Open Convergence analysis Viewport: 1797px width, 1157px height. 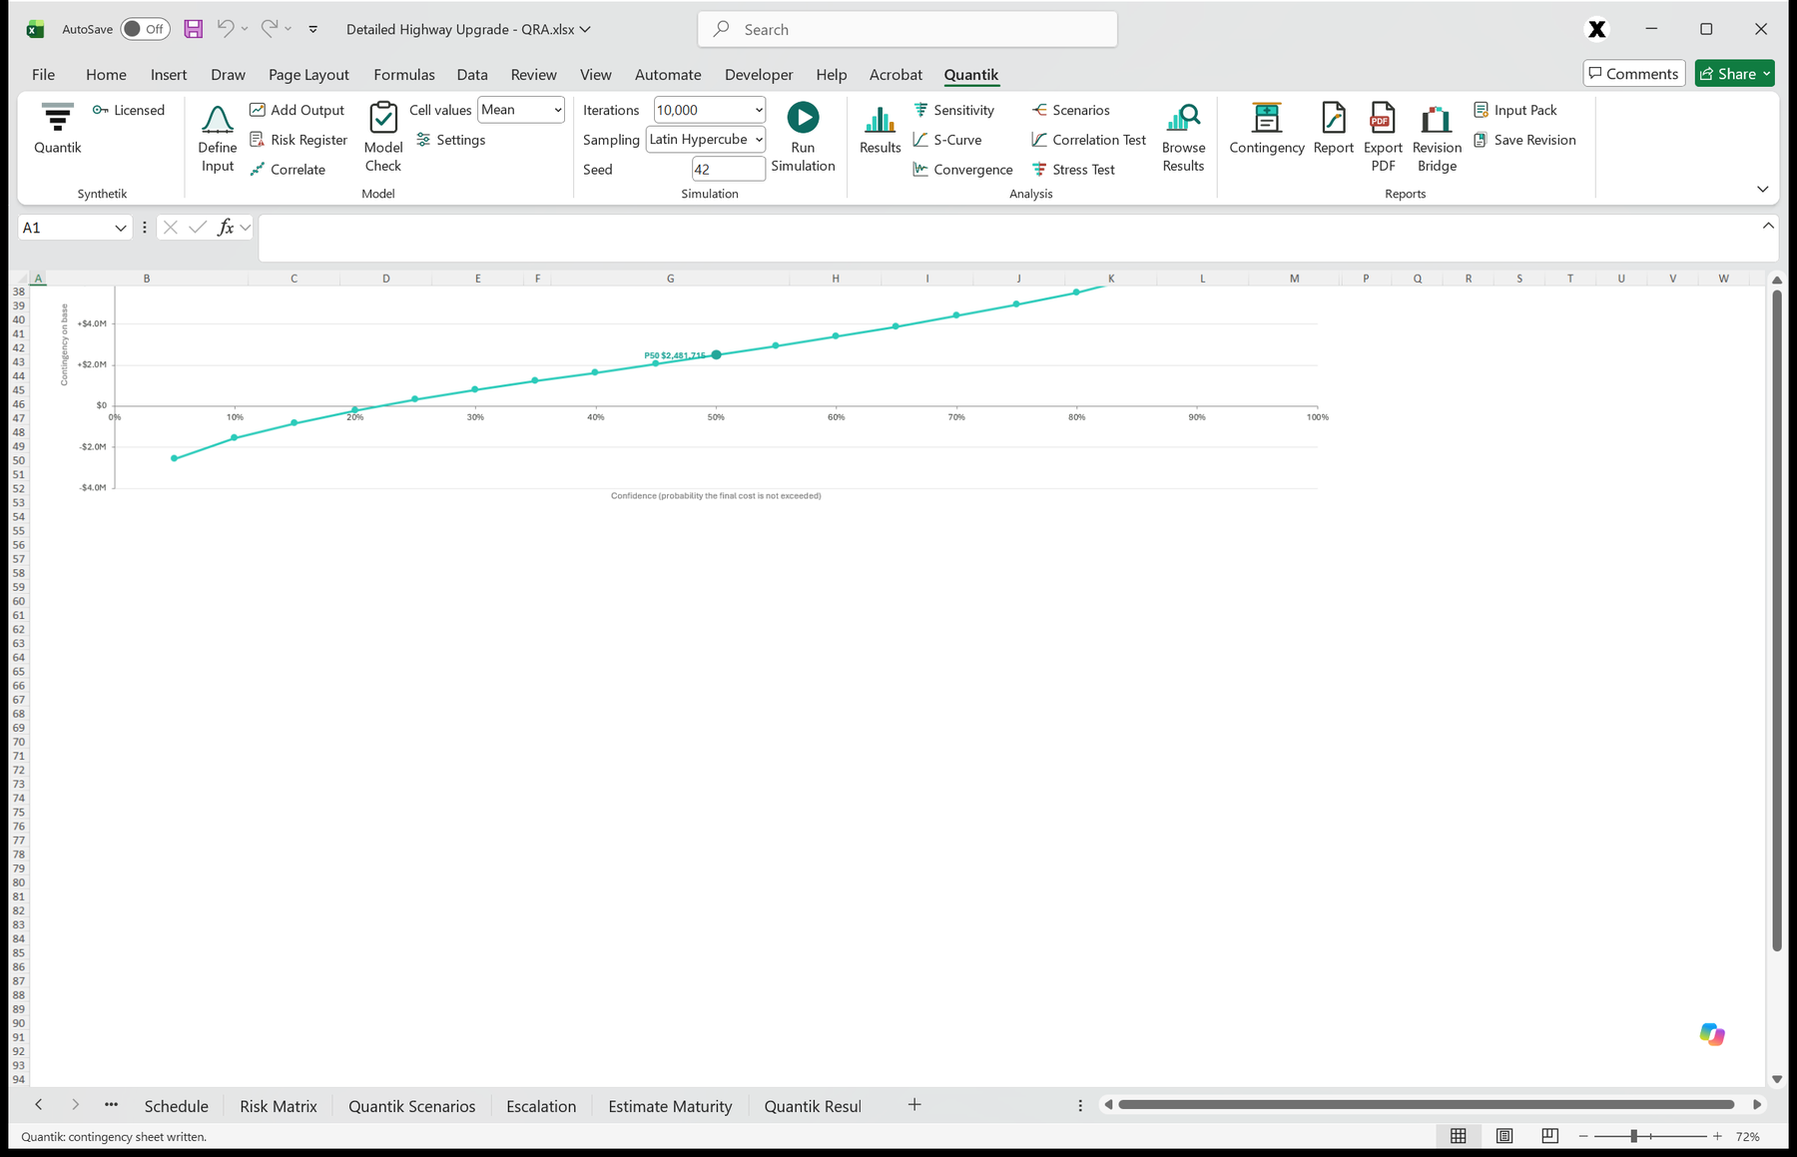pos(962,170)
